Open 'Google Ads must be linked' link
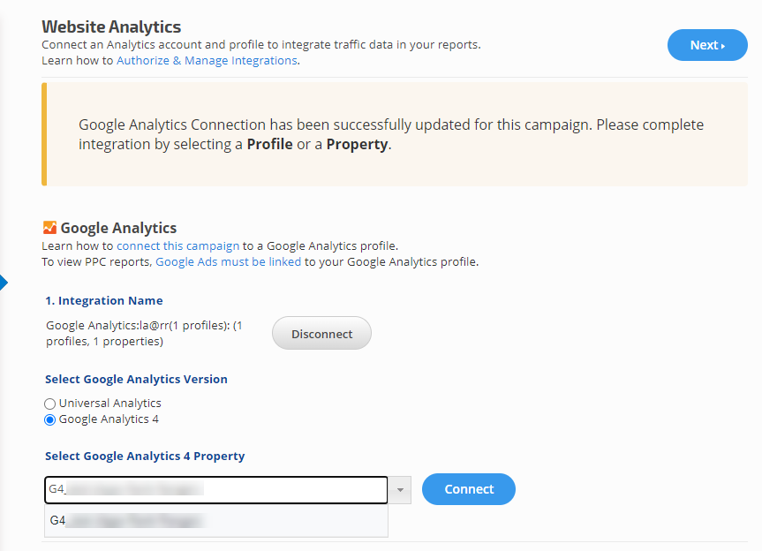The image size is (762, 551). (228, 261)
